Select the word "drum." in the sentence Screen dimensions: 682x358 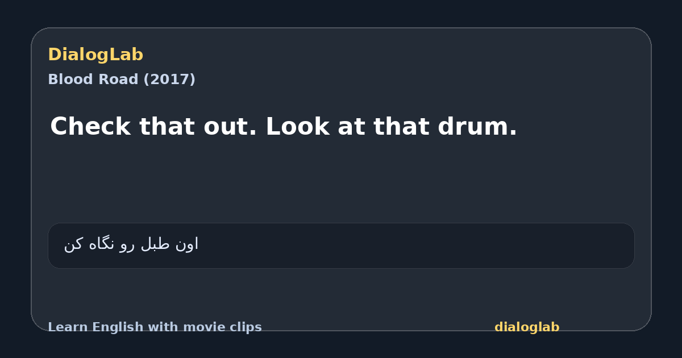tap(477, 126)
